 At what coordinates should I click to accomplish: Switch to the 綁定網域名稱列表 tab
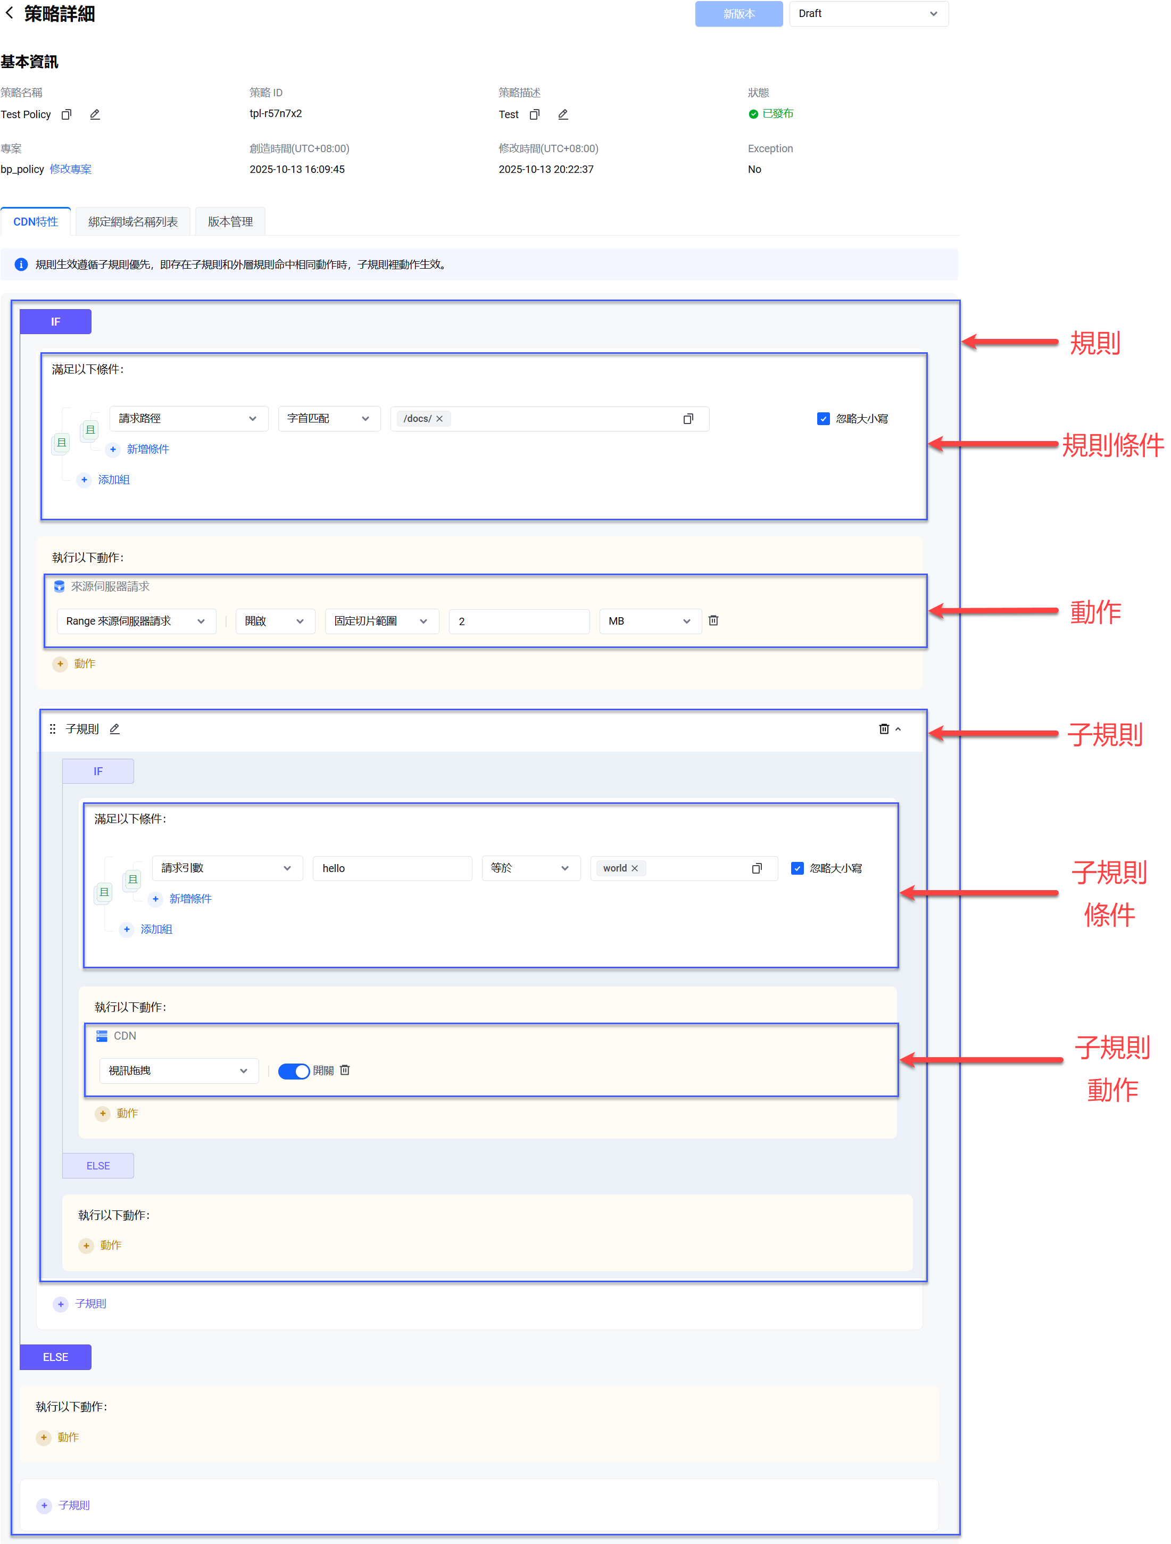[132, 222]
